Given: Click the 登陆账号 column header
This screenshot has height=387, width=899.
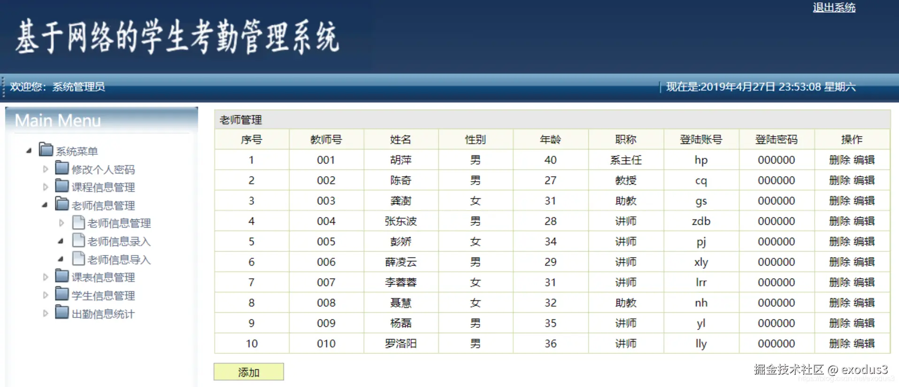Looking at the screenshot, I should coord(701,139).
